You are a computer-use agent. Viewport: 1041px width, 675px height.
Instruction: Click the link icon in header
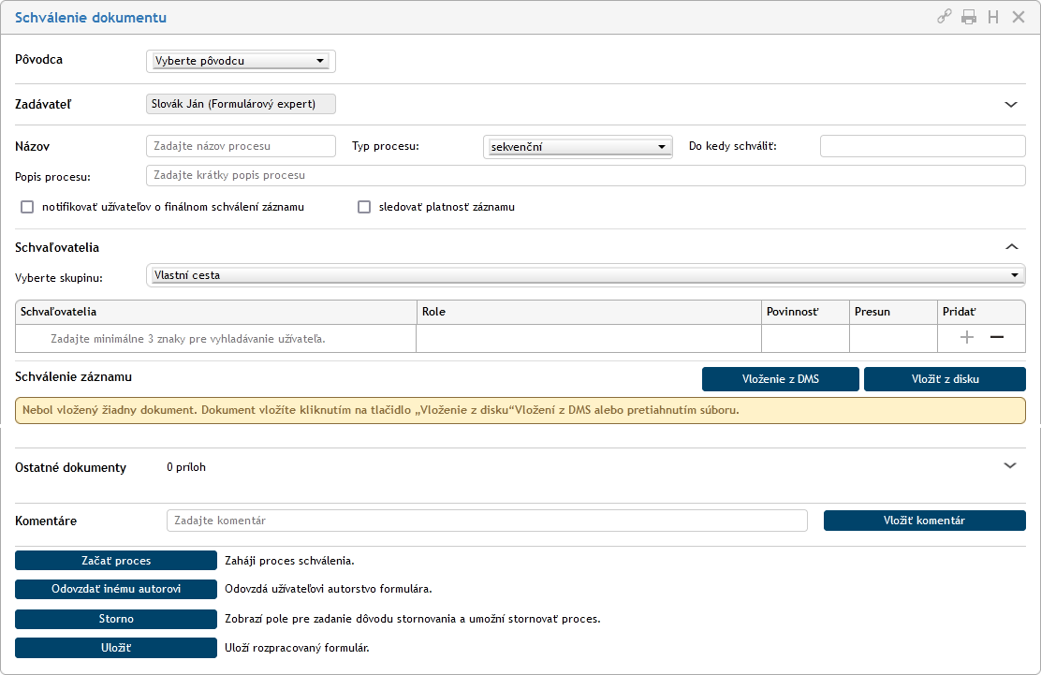click(x=944, y=17)
